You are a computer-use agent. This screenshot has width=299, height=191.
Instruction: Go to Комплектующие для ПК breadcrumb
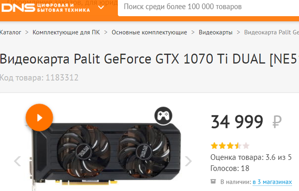pos(66,32)
